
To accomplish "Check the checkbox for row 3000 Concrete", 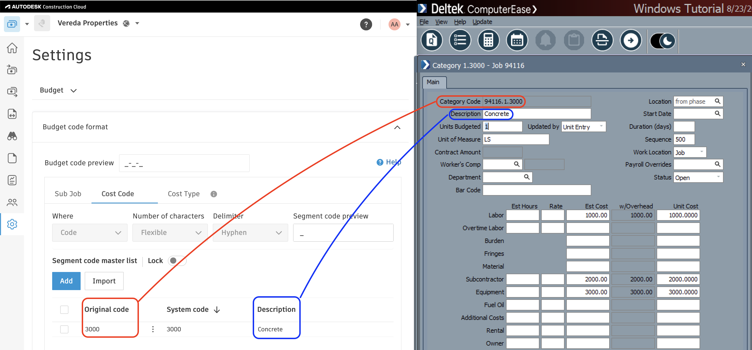I will point(64,329).
